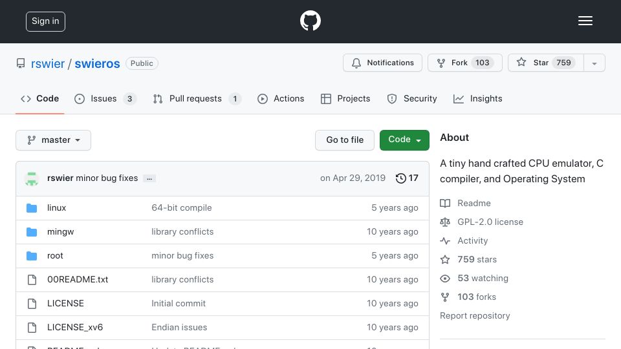This screenshot has height=349, width=621.
Task: Click the Sign in button
Action: click(45, 21)
